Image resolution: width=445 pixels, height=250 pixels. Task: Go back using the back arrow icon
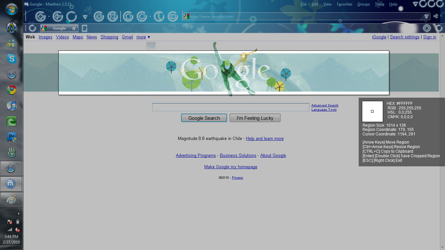(x=58, y=16)
